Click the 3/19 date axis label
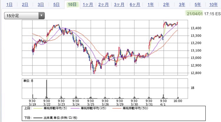221x122 pixels. point(32,105)
